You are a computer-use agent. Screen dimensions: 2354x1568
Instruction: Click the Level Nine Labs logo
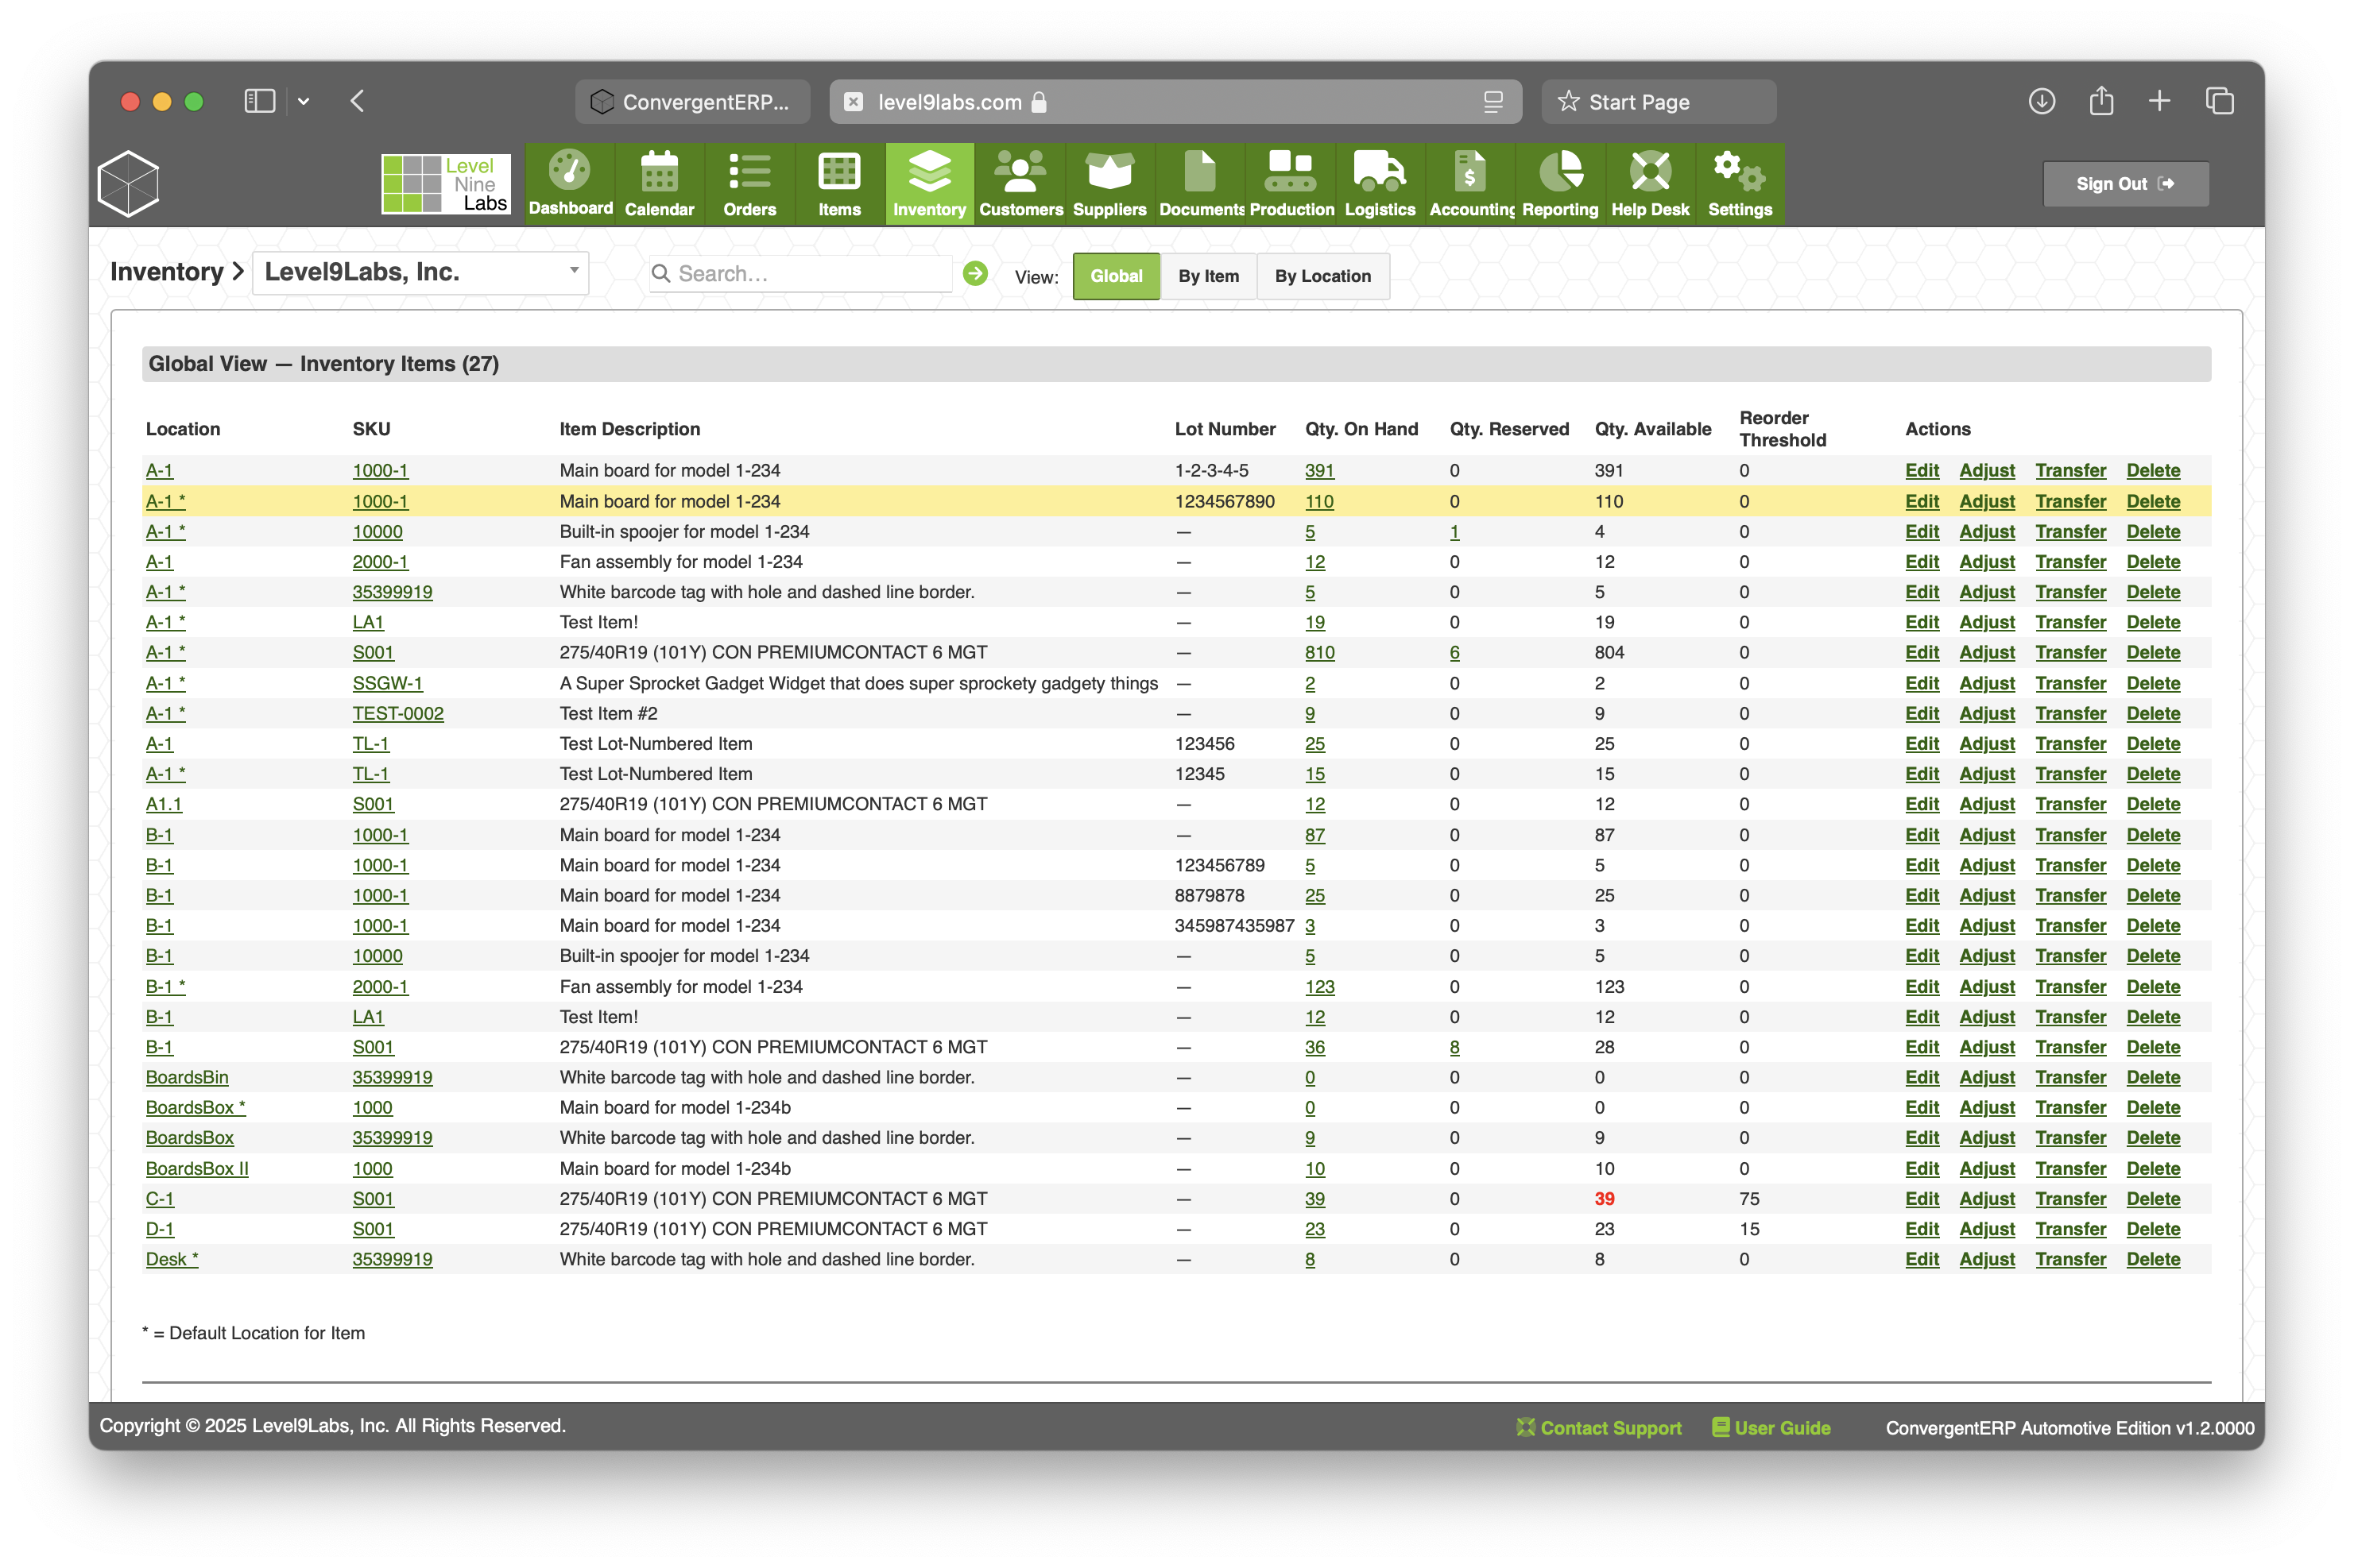(445, 184)
